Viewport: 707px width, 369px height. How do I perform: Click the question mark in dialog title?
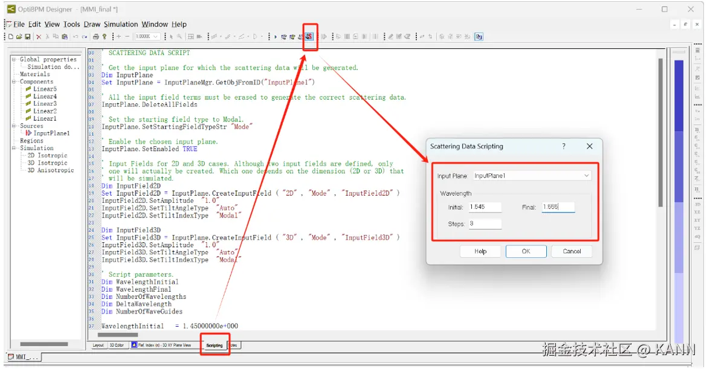[x=564, y=146]
